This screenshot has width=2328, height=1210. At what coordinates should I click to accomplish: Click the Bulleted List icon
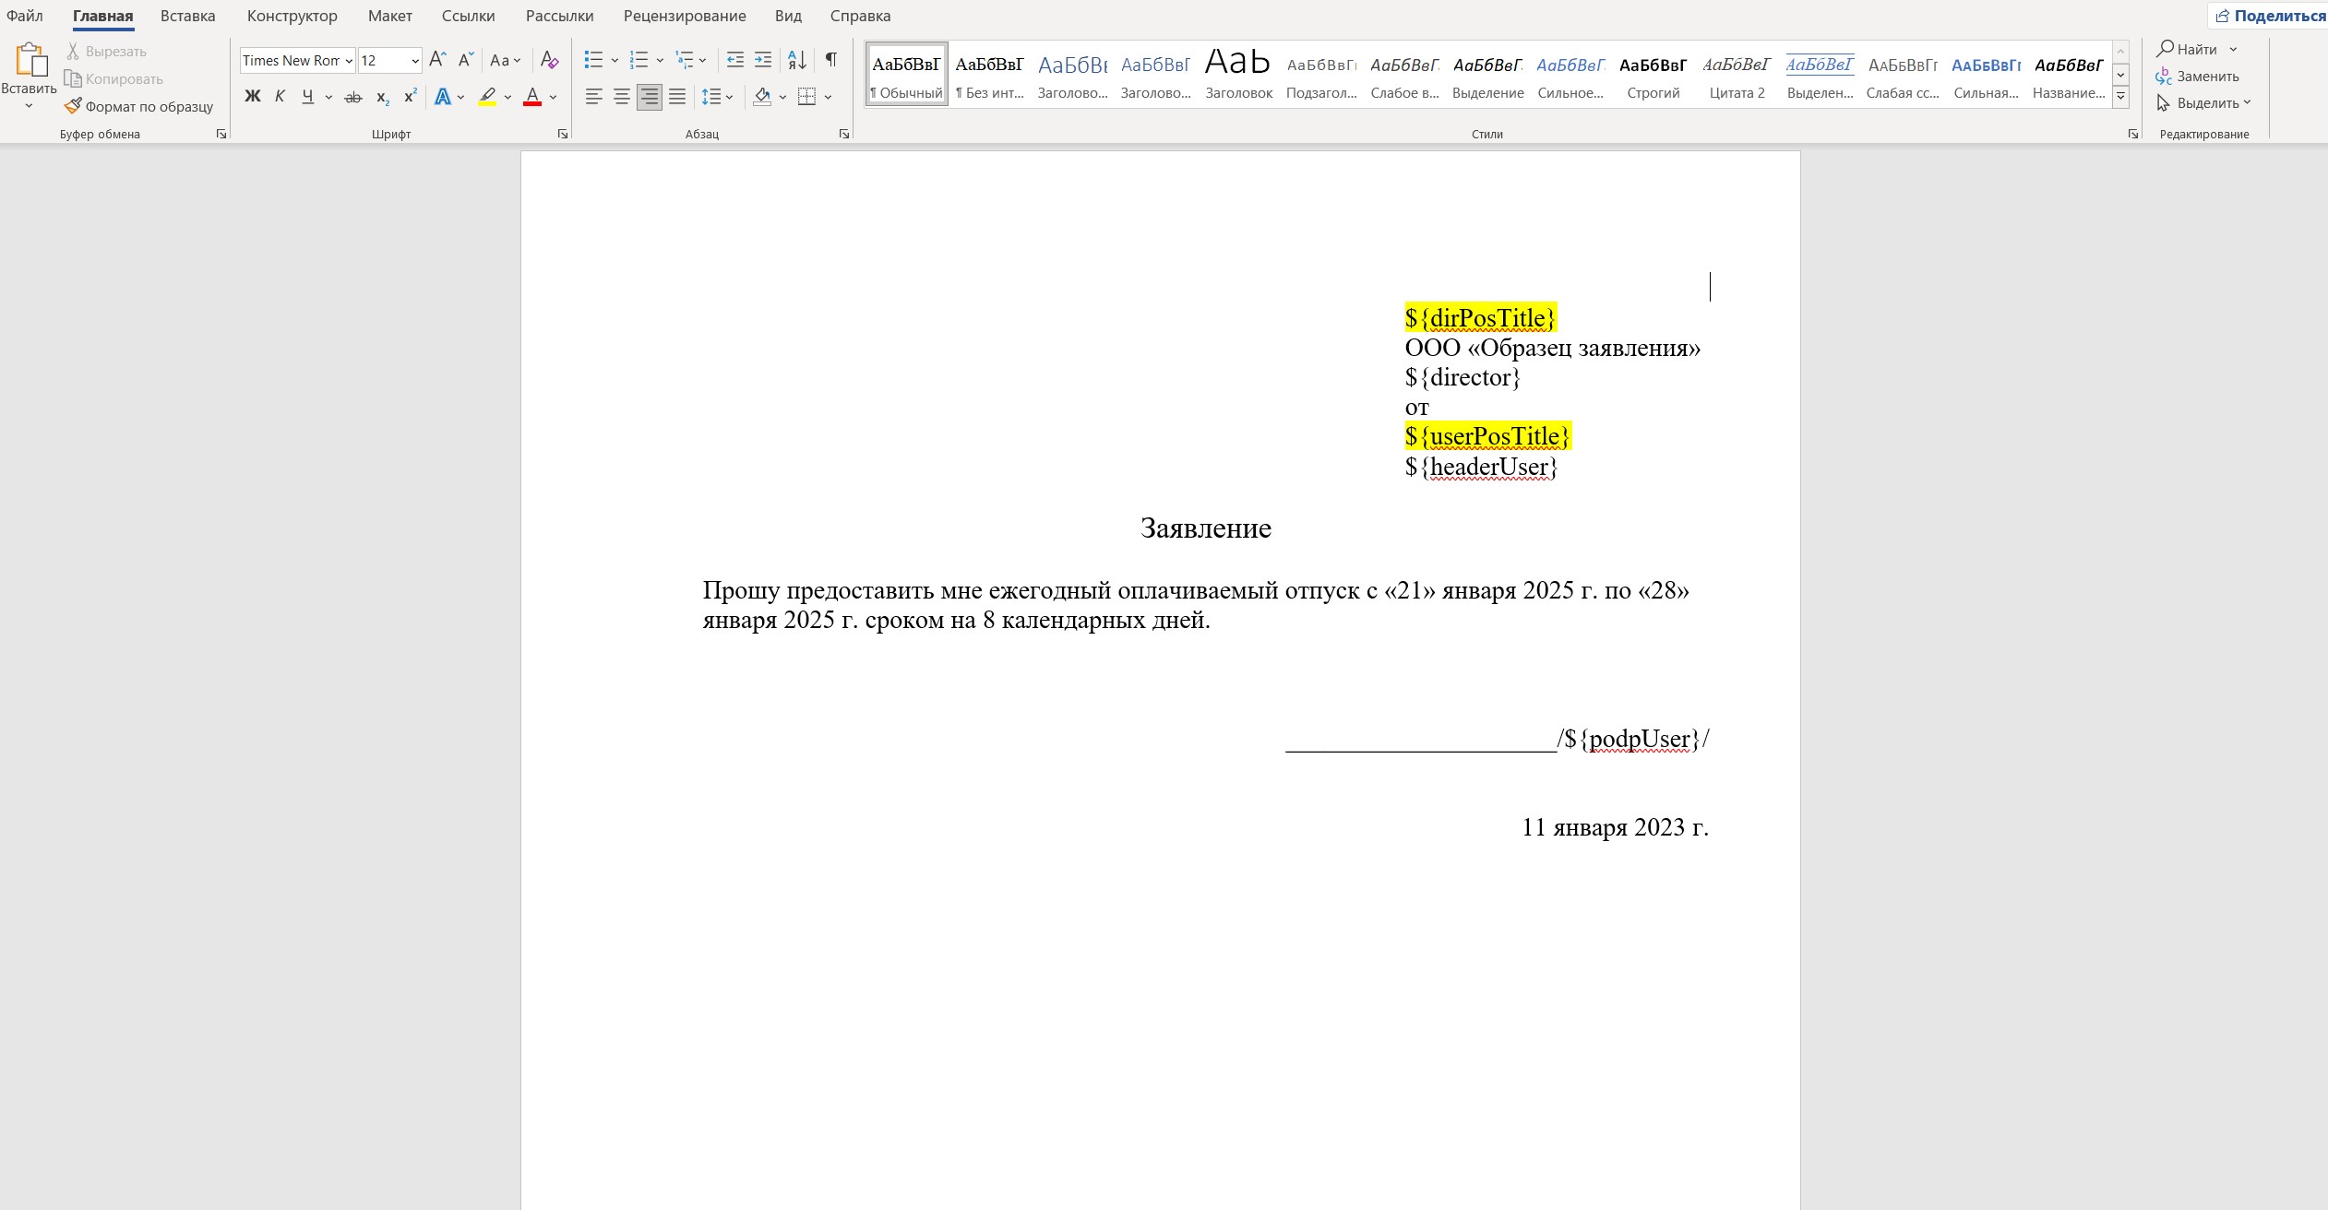(593, 60)
